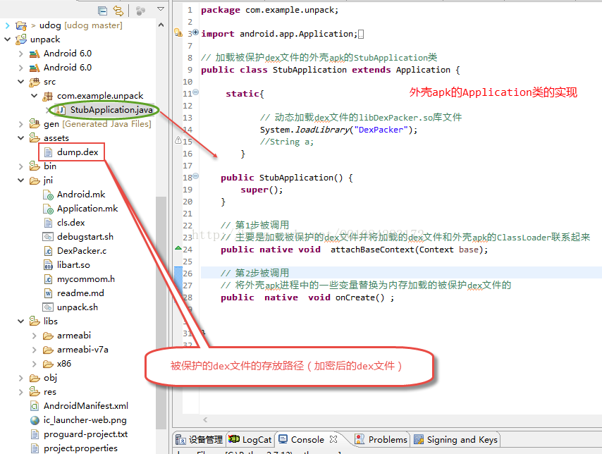602x454 pixels.
Task: Switch to the Problems tab
Action: coord(381,439)
